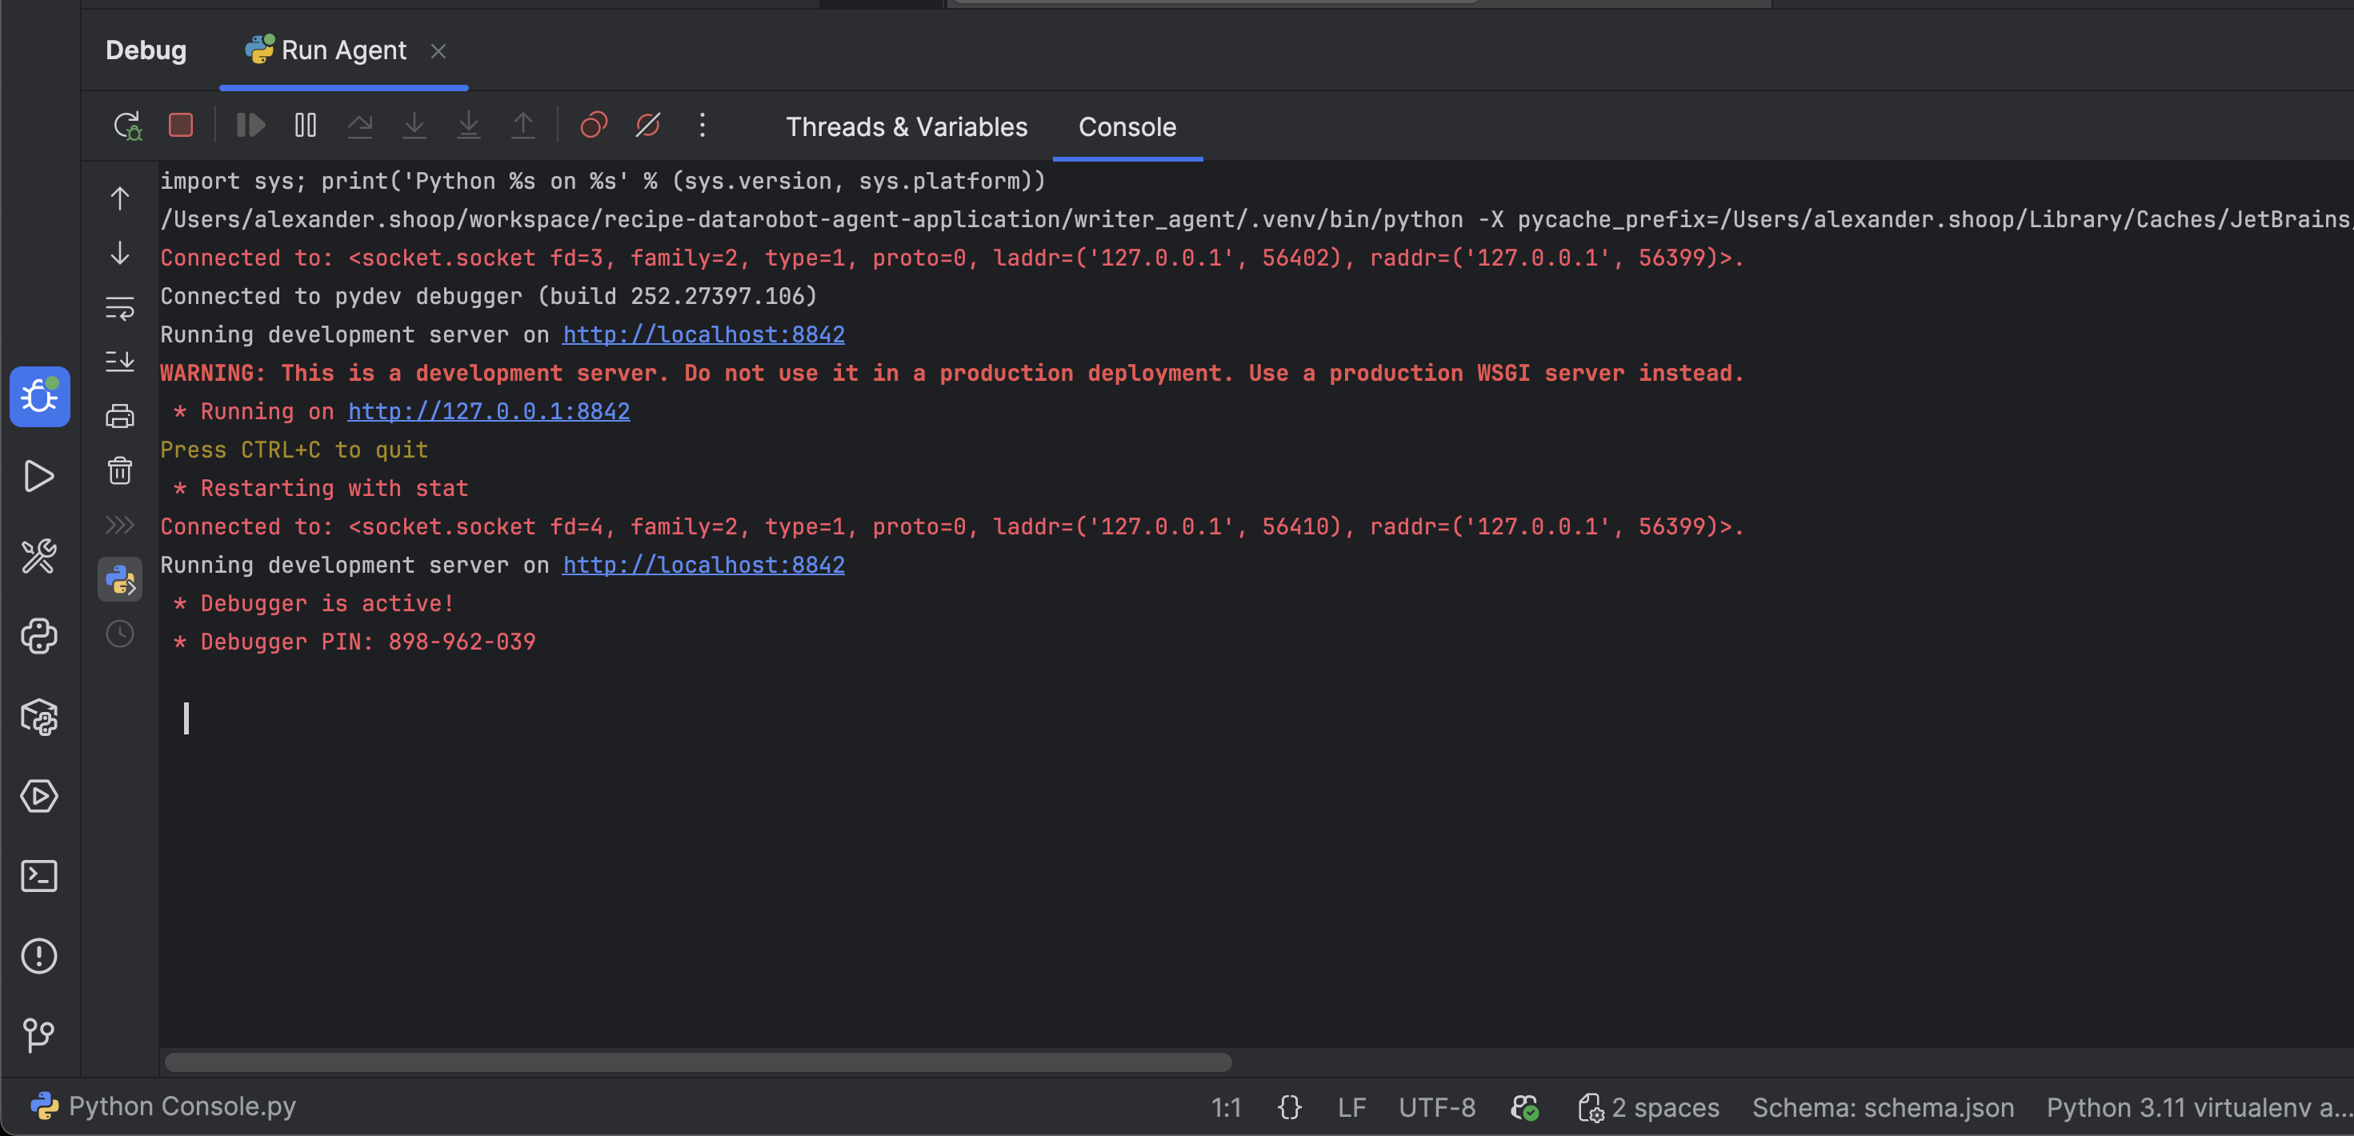The image size is (2354, 1136).
Task: Toggle Mute Breakpoints
Action: [648, 126]
